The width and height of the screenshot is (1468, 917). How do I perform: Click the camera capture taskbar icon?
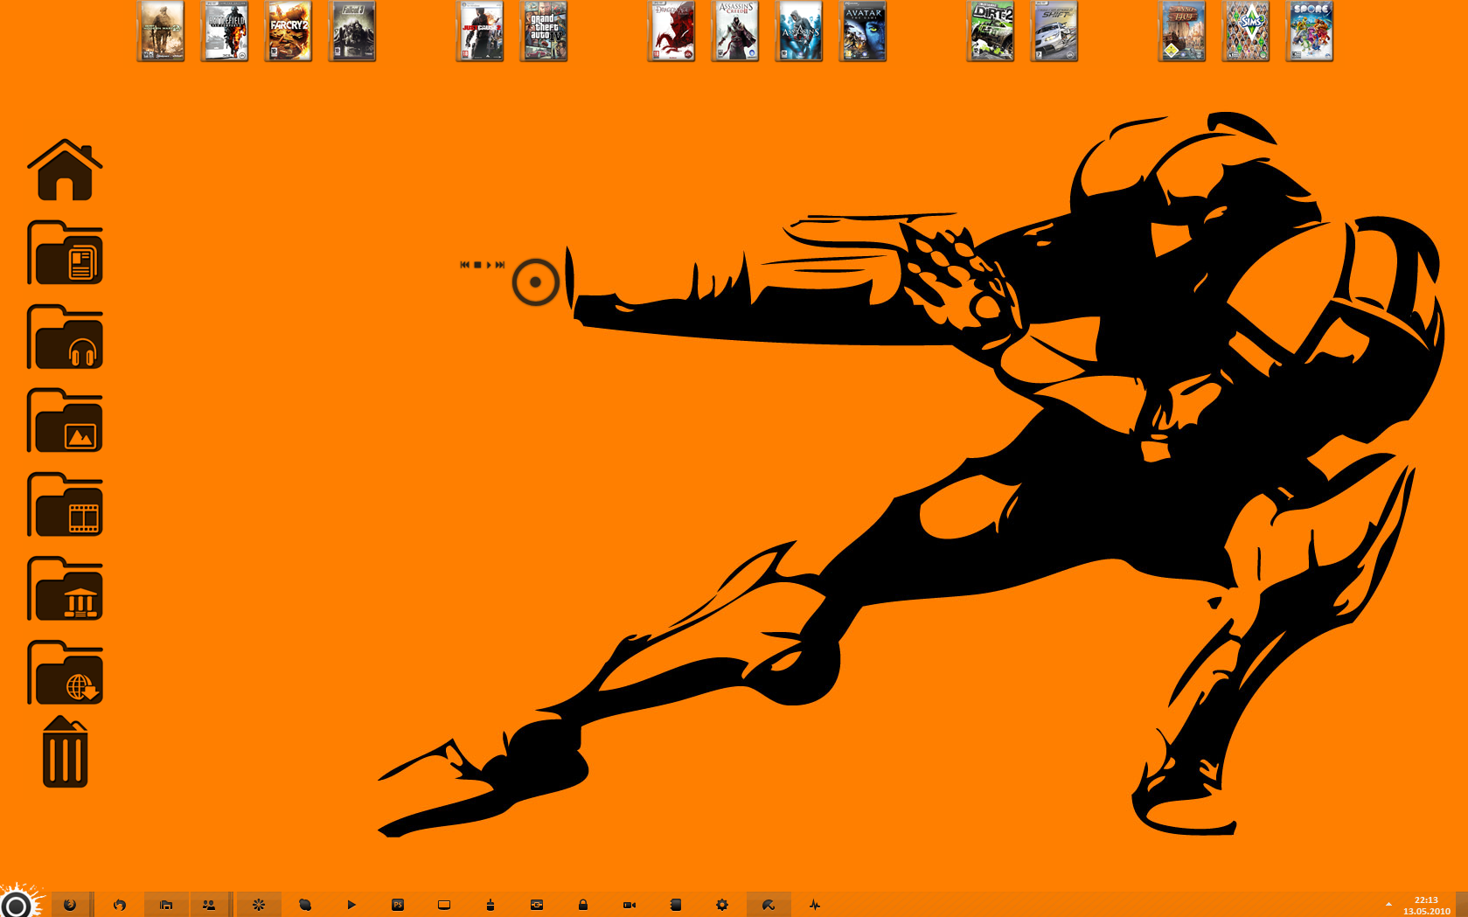pos(537,905)
